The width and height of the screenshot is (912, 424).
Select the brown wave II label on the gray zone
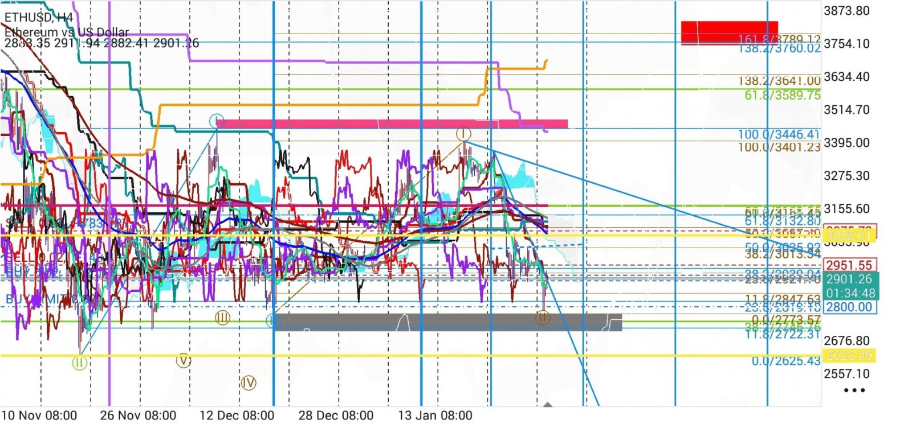(542, 318)
